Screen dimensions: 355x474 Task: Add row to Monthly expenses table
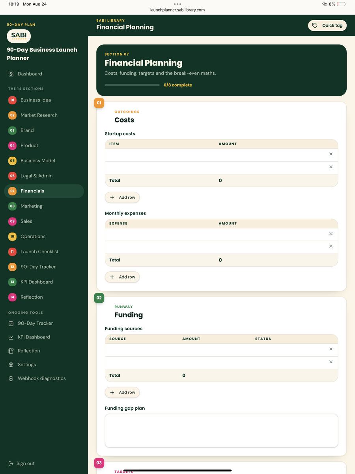point(122,277)
